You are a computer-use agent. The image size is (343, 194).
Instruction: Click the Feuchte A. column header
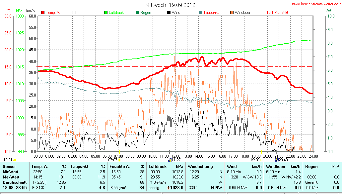(119, 167)
